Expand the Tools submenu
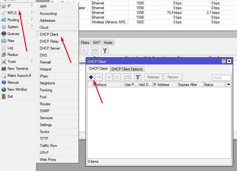Viewport: 237px width, 171px height. [12, 62]
